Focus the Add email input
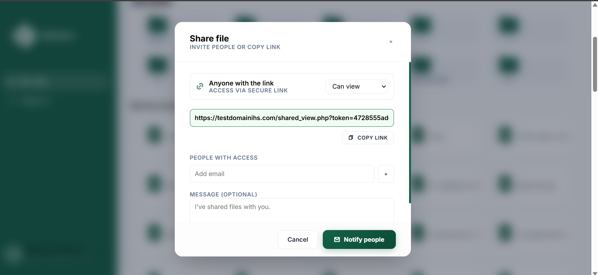Viewport: 598px width, 275px height. 282,174
